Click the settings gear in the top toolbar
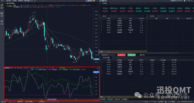This screenshot has height=103, width=194. [x=7, y=1]
